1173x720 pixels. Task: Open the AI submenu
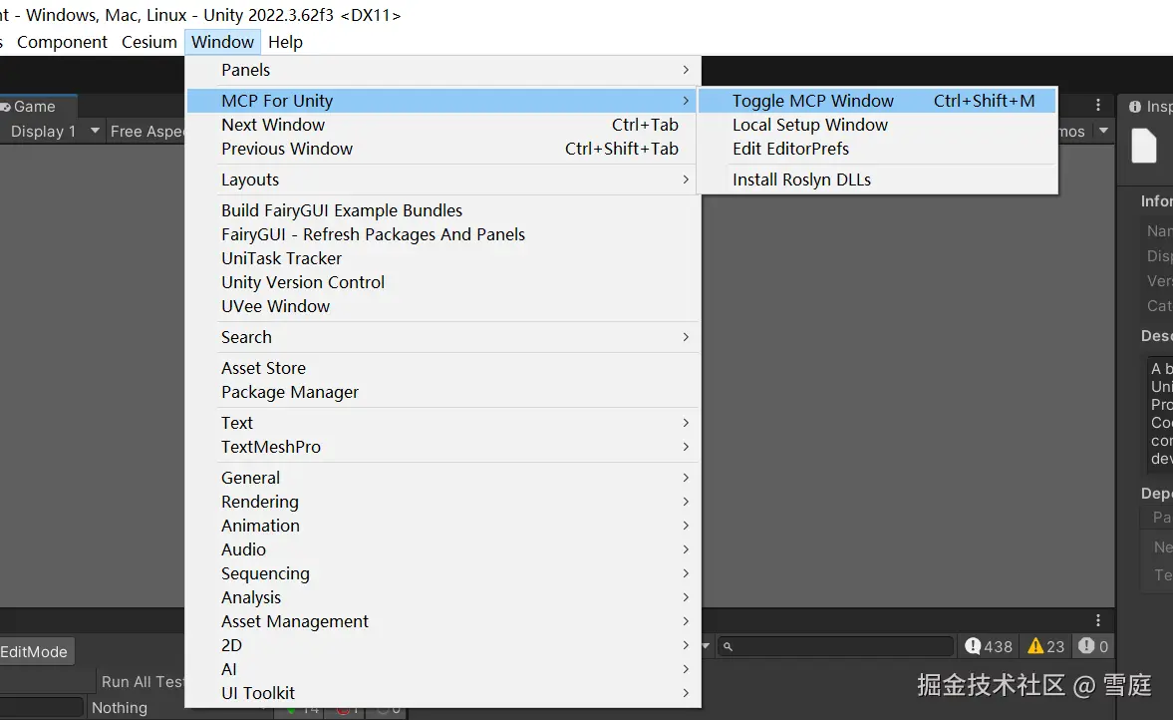coord(442,669)
